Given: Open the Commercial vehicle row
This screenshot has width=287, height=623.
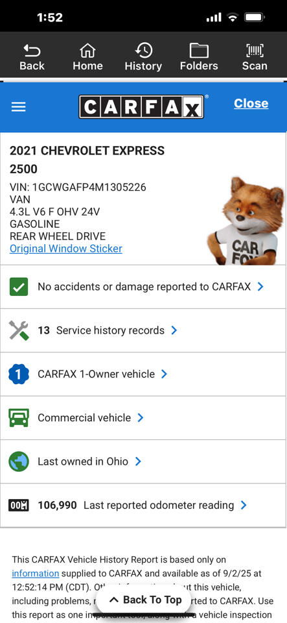Looking at the screenshot, I should point(144,418).
